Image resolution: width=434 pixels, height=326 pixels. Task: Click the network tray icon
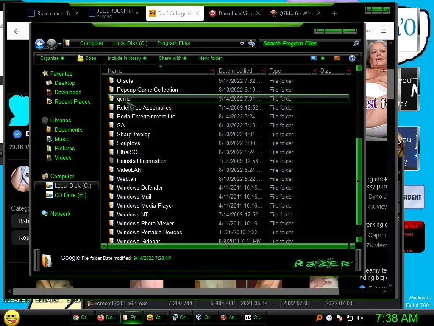[x=350, y=318]
